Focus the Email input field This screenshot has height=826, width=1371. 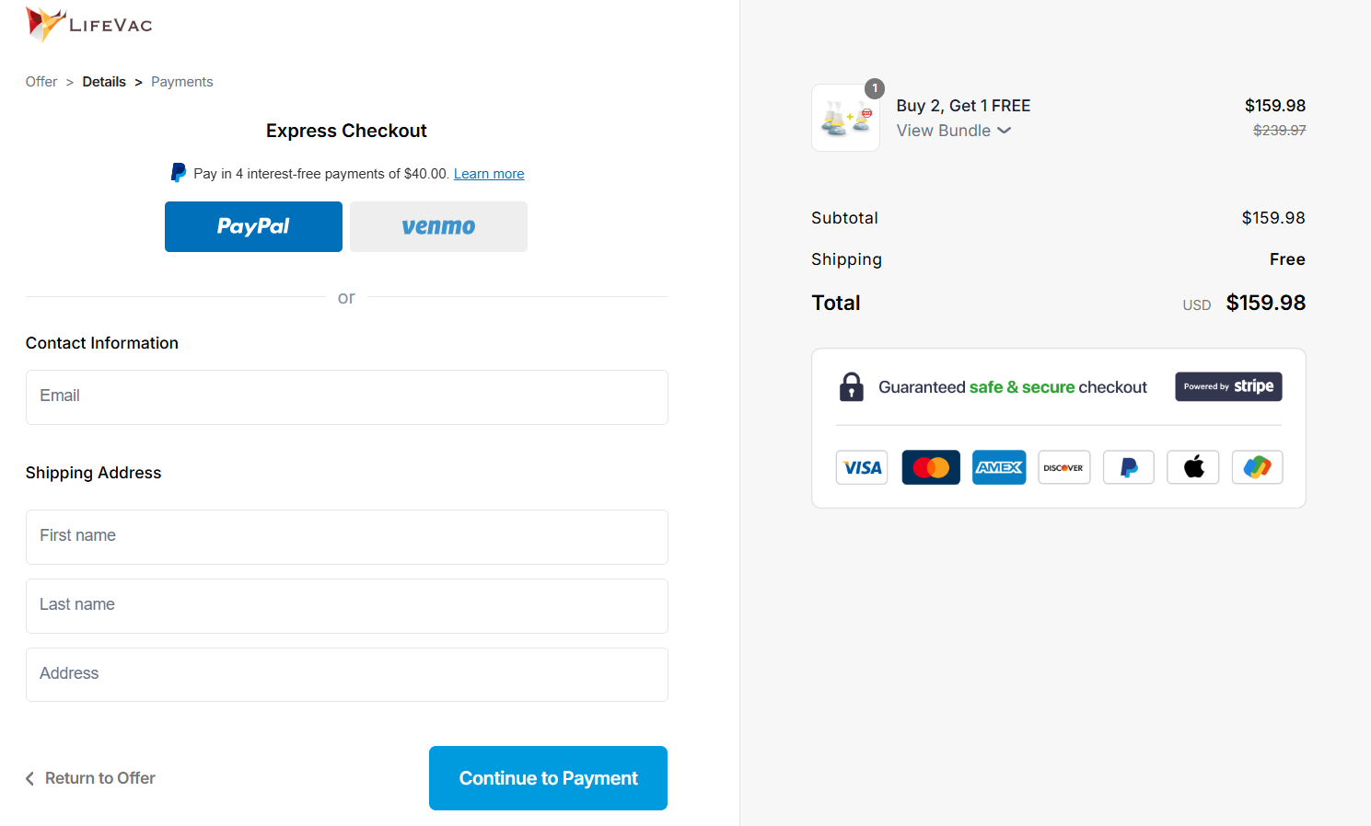346,396
